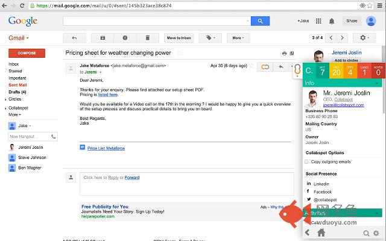
Task: Go to older message arrow
Action: [342, 37]
